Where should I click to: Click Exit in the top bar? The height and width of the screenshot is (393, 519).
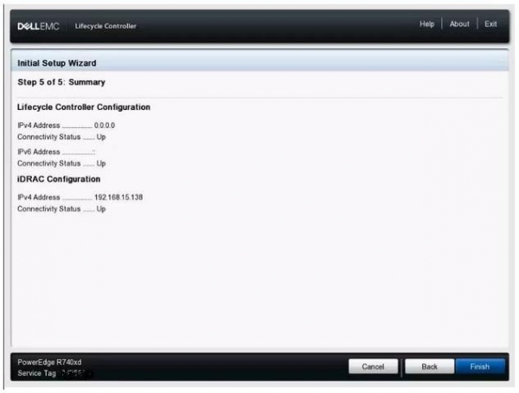pyautogui.click(x=490, y=24)
